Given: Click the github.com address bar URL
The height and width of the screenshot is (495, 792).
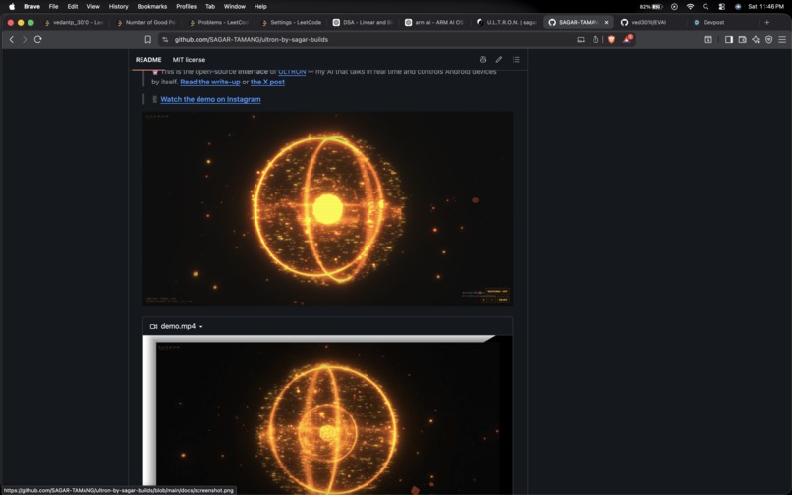Looking at the screenshot, I should pyautogui.click(x=251, y=40).
